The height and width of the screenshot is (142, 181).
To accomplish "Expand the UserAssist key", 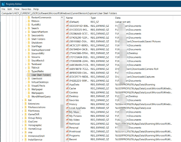I will coord(26,79).
